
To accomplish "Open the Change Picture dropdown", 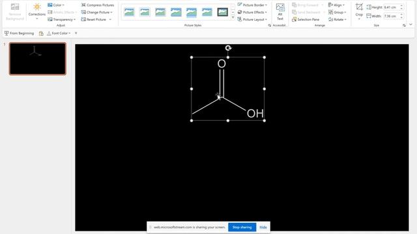I will click(x=97, y=12).
